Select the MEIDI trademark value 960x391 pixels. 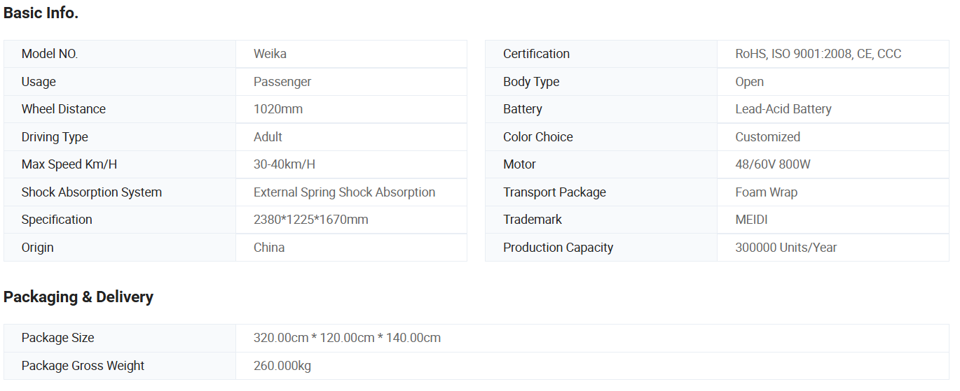(x=751, y=220)
